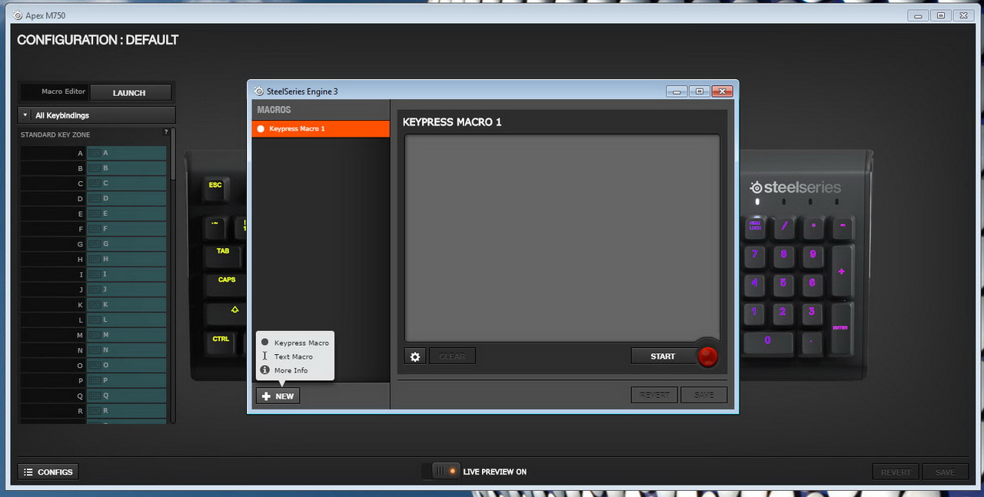The image size is (984, 497).
Task: Click the CAPS key on the keyboard image
Action: click(227, 283)
